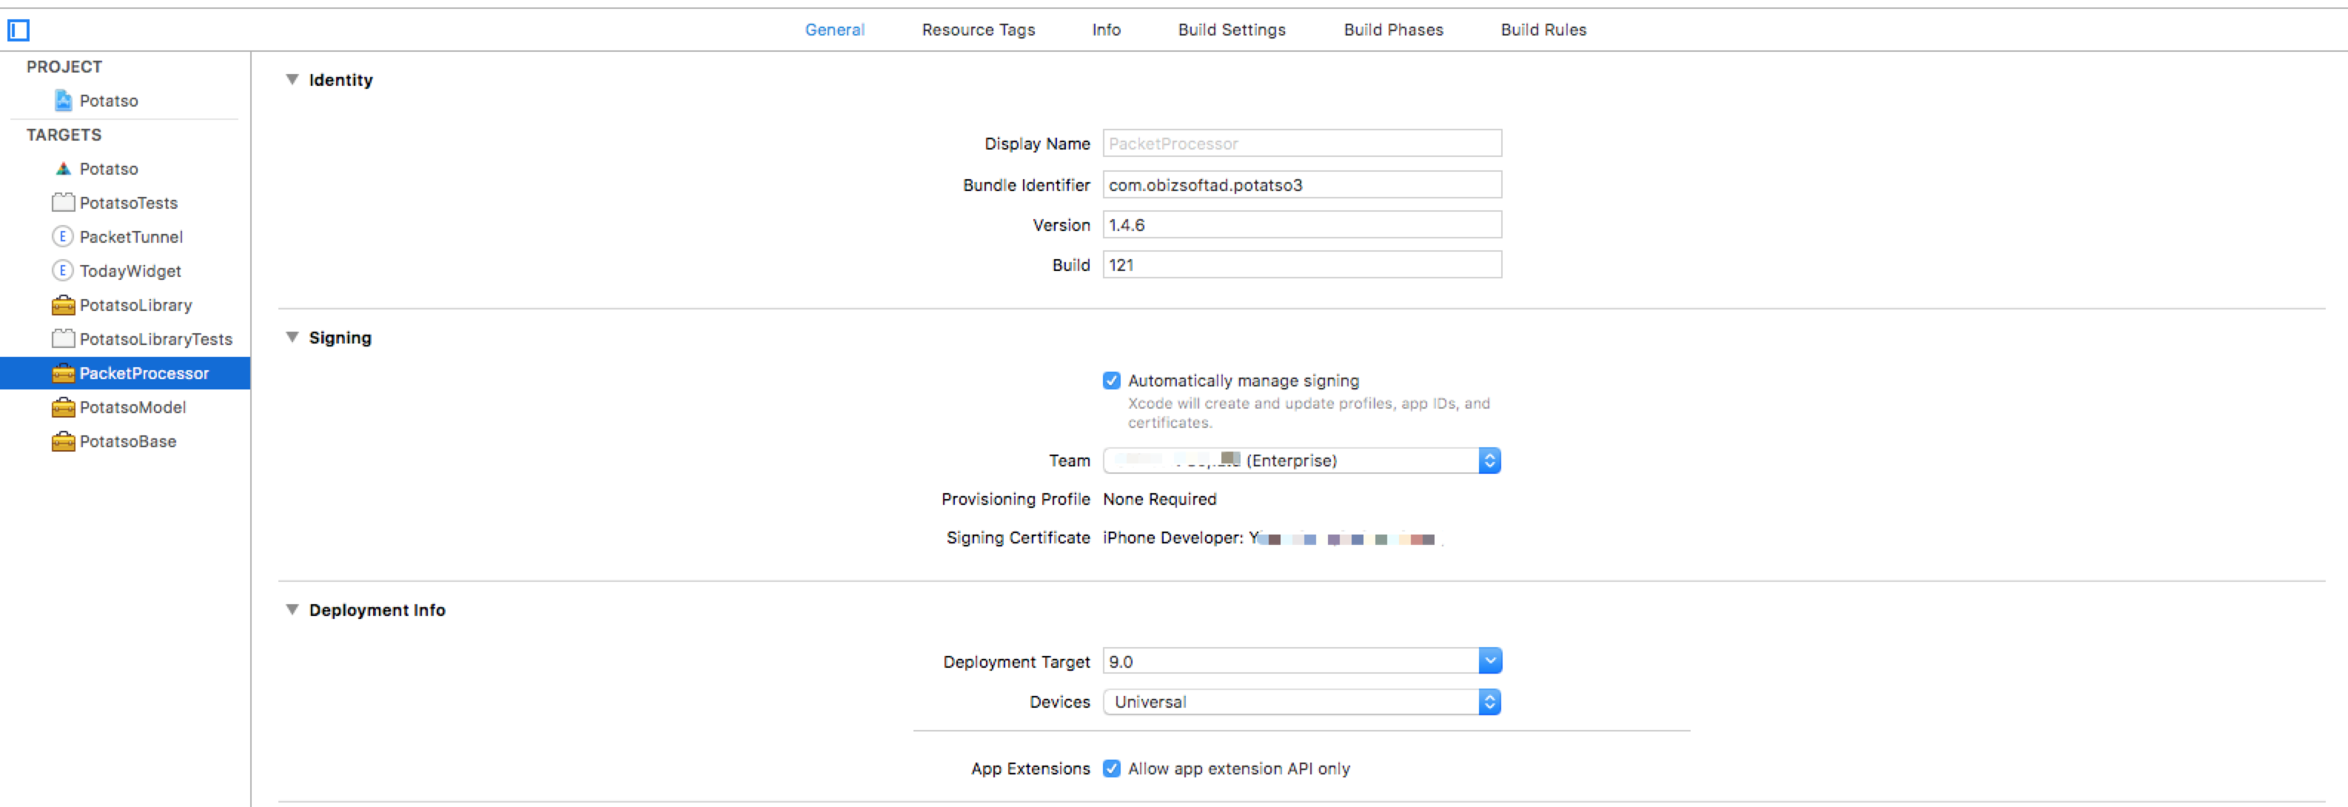Click the PotatsoLibrary framework toolbox icon
This screenshot has height=807, width=2348.
(x=63, y=304)
